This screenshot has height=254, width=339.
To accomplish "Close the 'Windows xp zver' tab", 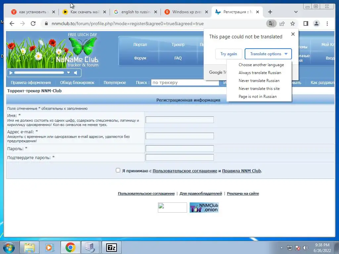I will (x=207, y=12).
